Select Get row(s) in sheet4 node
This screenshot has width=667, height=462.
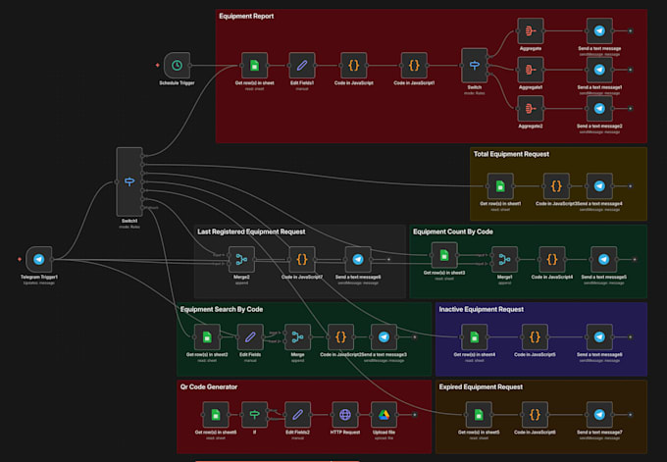[475, 336]
